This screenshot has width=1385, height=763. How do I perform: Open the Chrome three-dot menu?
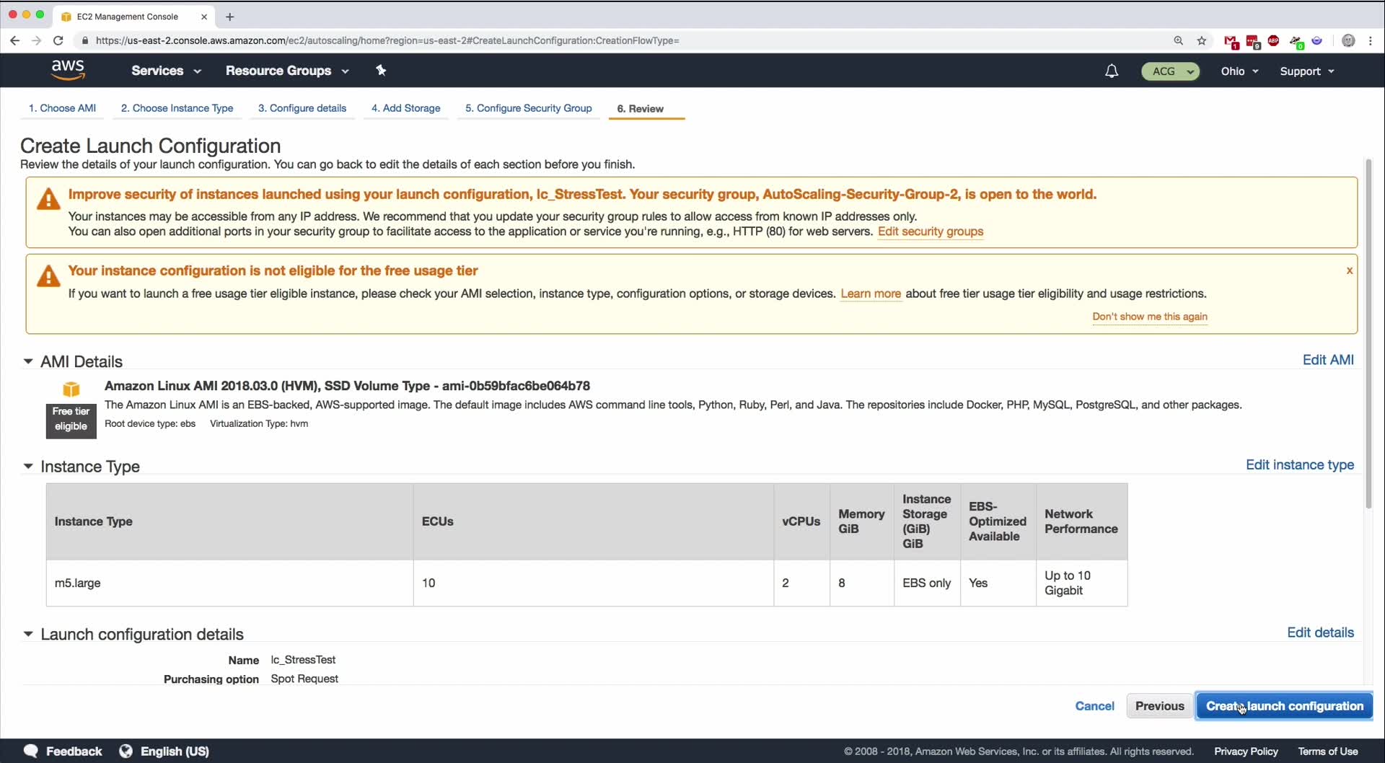click(1371, 40)
